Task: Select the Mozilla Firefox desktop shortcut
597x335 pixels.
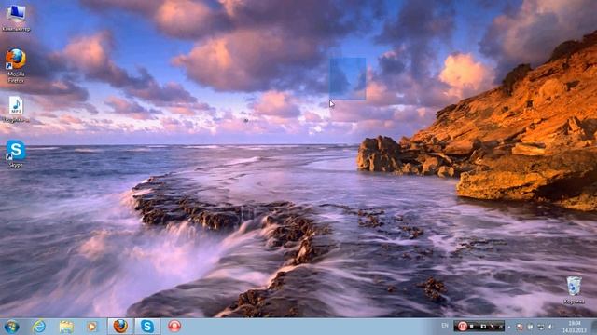Action: pos(16,65)
